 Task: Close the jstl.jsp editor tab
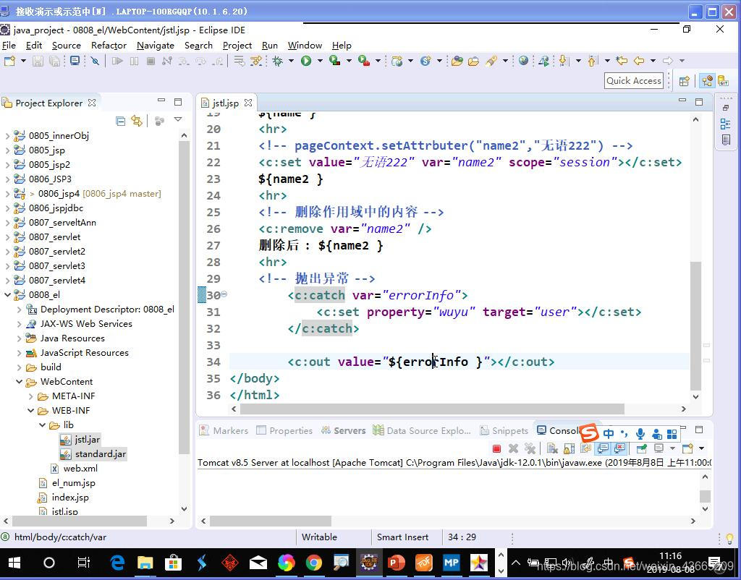click(248, 103)
